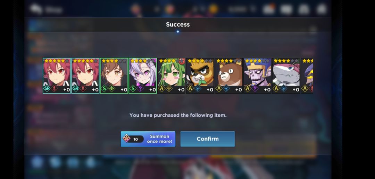Screen dimensions: 375x179
Task: Click the purple class icon on silver-haired card
Action: click(x=140, y=89)
